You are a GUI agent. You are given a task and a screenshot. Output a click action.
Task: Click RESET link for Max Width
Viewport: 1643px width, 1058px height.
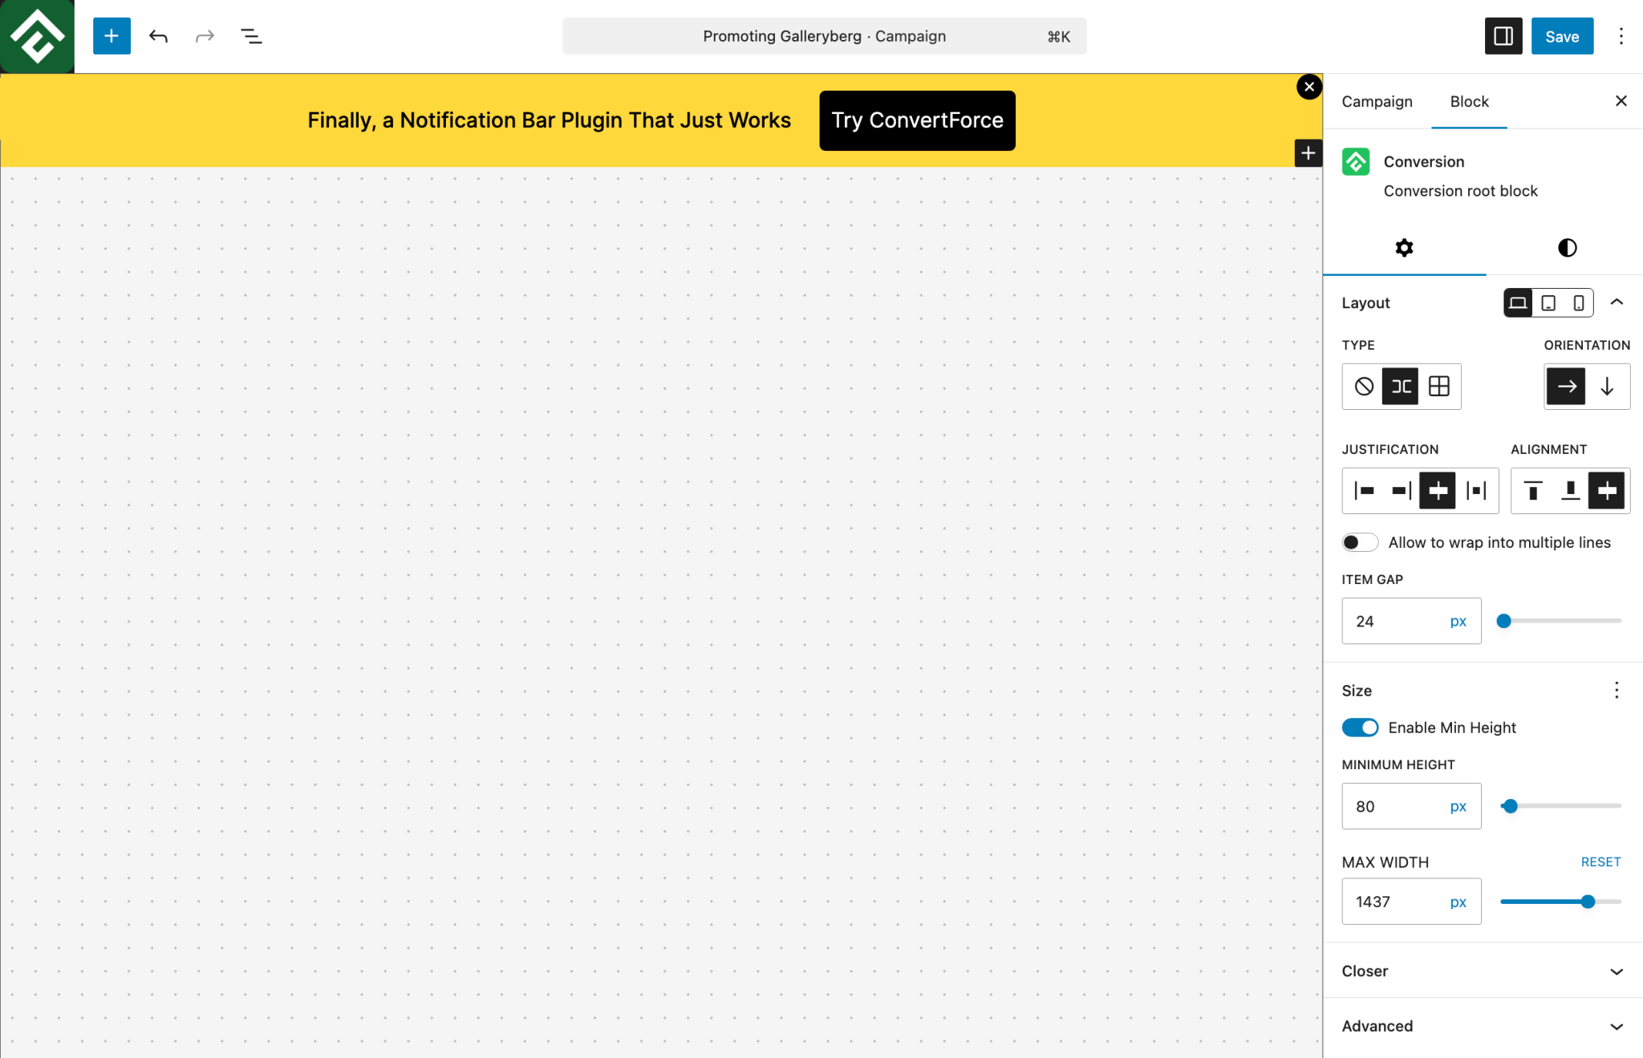[1600, 862]
